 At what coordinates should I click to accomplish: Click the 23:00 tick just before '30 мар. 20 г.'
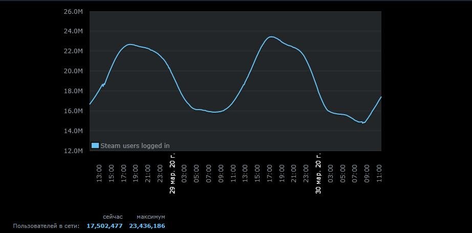point(306,173)
